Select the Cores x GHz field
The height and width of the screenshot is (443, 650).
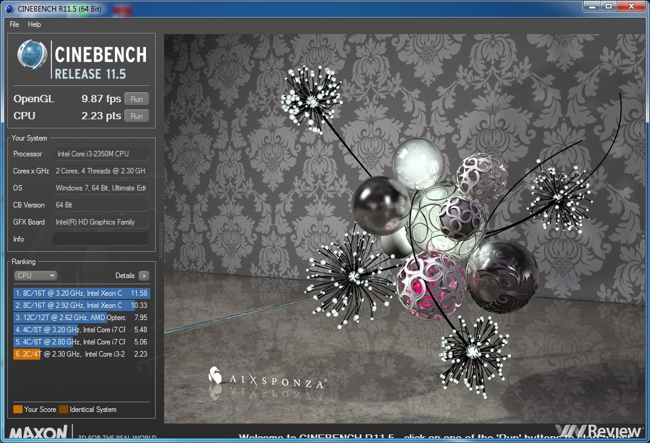(101, 171)
